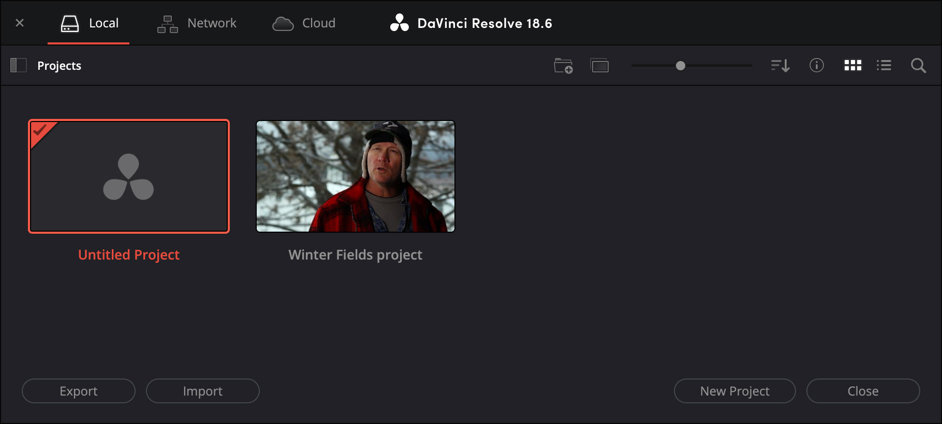Image resolution: width=942 pixels, height=424 pixels.
Task: Click the Export button
Action: pos(79,391)
